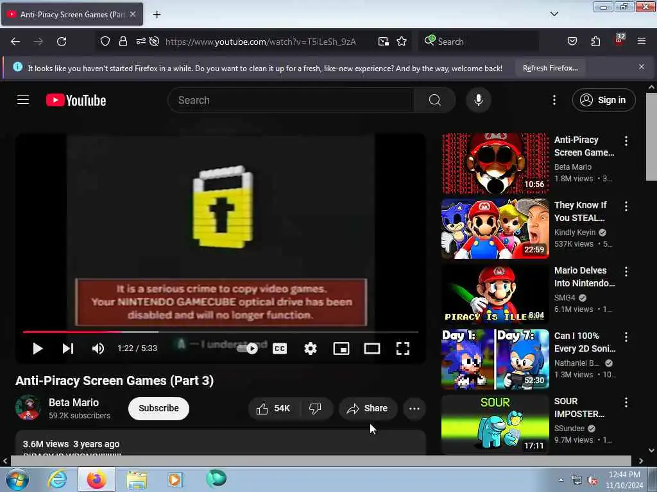Launch Internet Explorer from taskbar
This screenshot has width=657, height=492.
point(57,479)
